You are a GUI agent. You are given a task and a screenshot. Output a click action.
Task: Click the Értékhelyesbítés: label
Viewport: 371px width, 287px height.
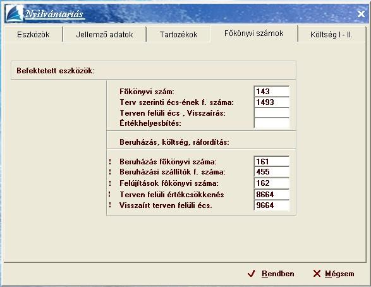(x=150, y=123)
